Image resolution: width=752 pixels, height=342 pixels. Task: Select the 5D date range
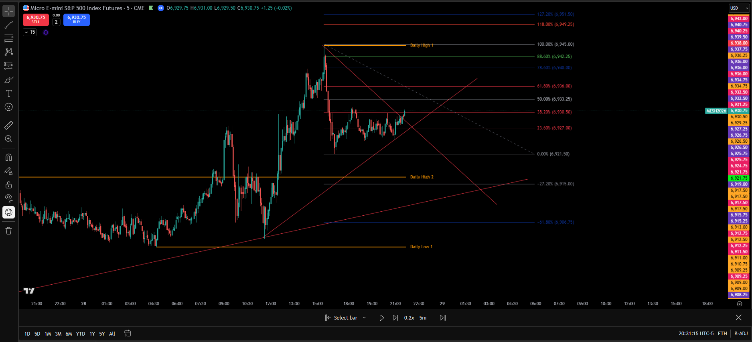click(37, 334)
